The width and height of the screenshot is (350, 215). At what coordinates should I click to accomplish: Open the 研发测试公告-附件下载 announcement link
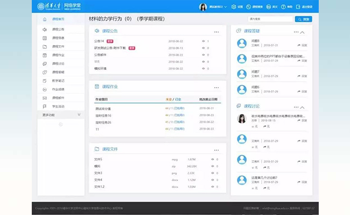[109, 48]
